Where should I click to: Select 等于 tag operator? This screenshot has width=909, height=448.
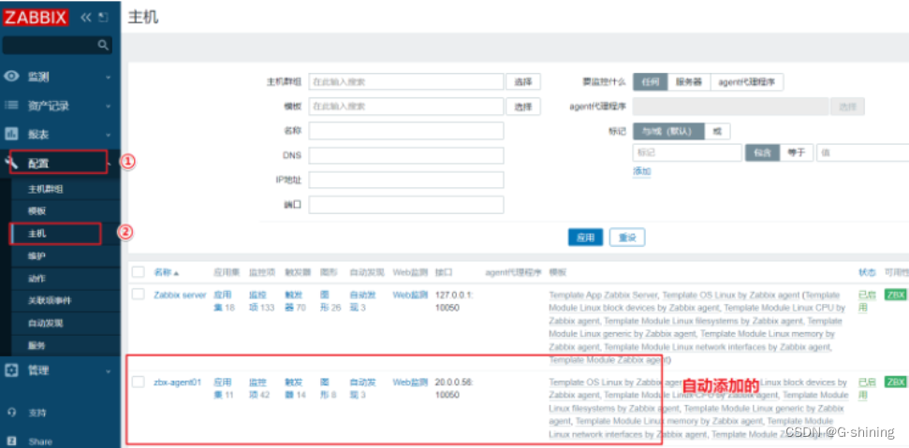[797, 152]
